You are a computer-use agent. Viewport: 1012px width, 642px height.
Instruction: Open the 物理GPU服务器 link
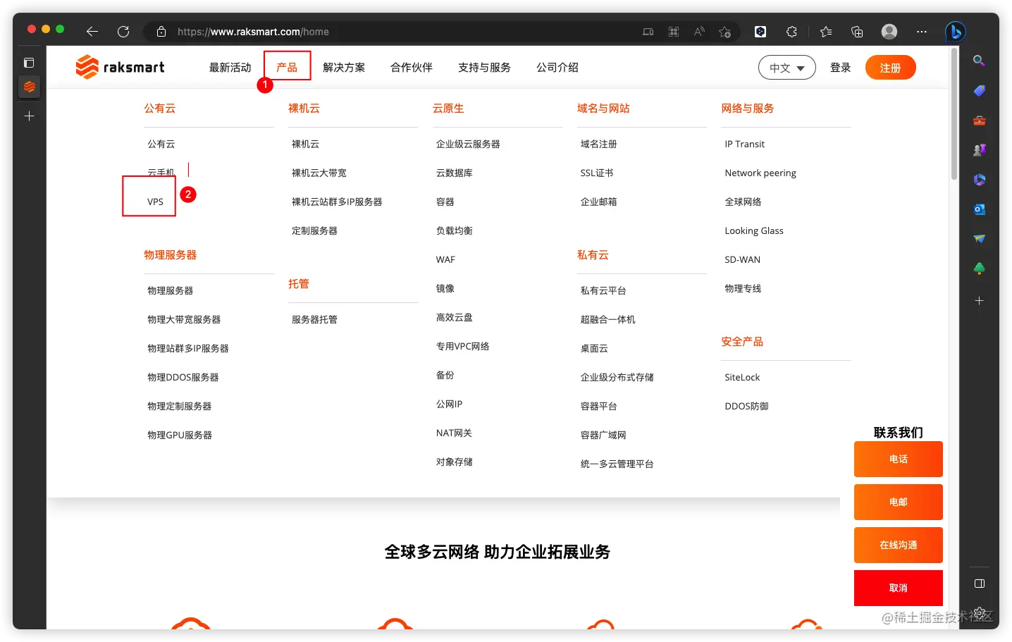tap(180, 435)
